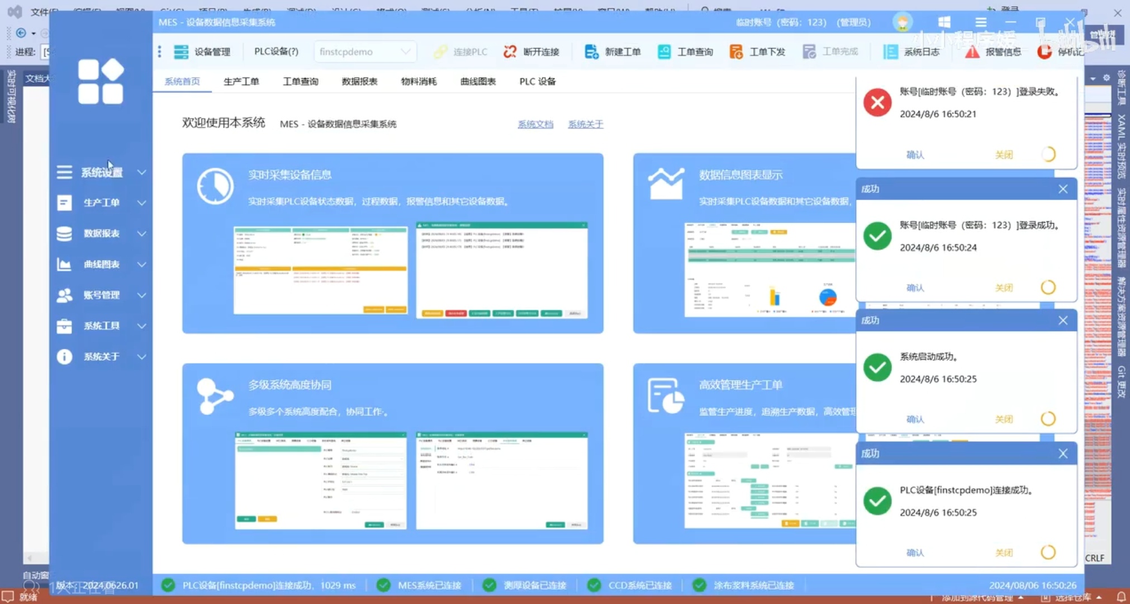Screen dimensions: 1130x604
Task: Click the 报警信息 warning icon
Action: click(972, 51)
